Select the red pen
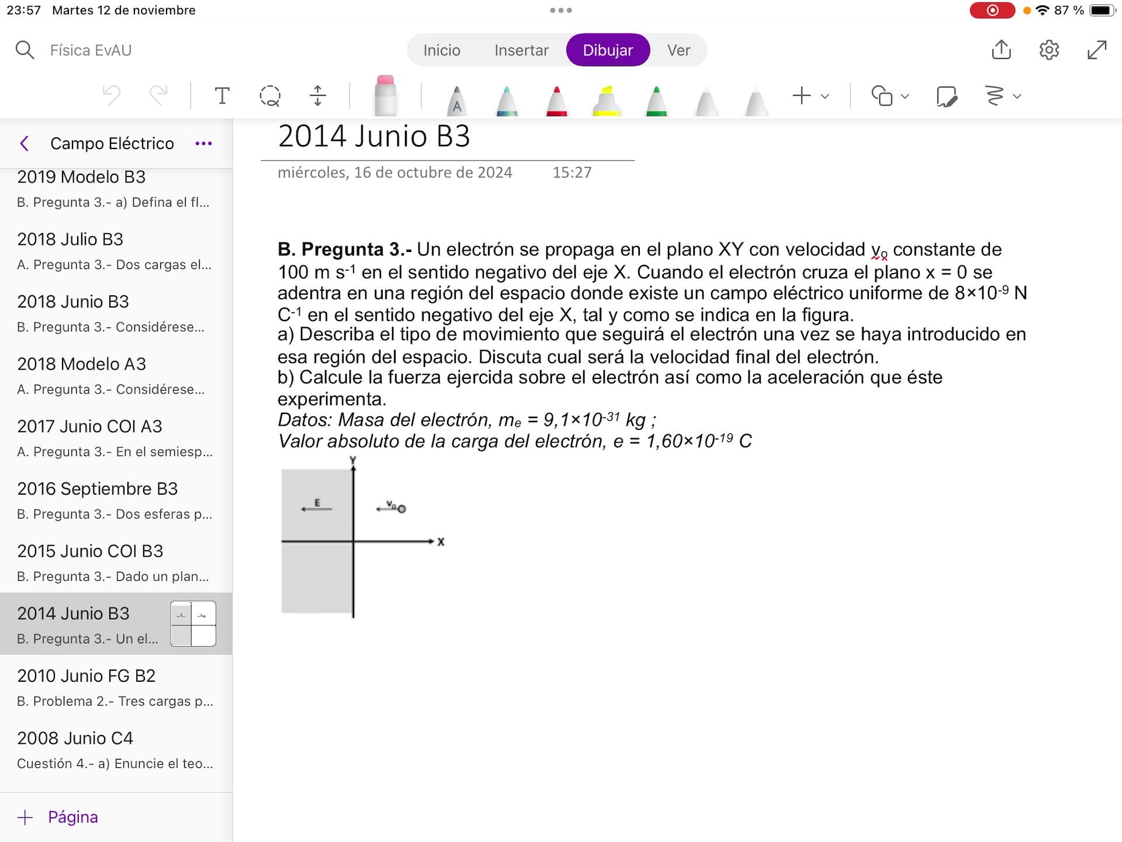The height and width of the screenshot is (842, 1122). [x=556, y=101]
